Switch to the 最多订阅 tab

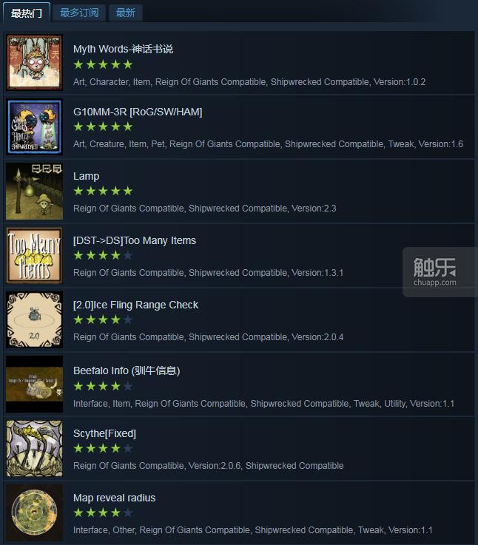[x=79, y=13]
